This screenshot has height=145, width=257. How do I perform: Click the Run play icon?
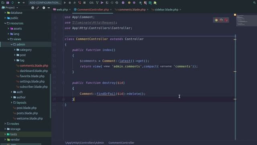pyautogui.click(x=65, y=3)
